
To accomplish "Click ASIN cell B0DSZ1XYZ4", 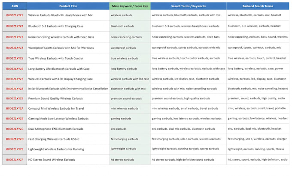I will pos(15,48).
